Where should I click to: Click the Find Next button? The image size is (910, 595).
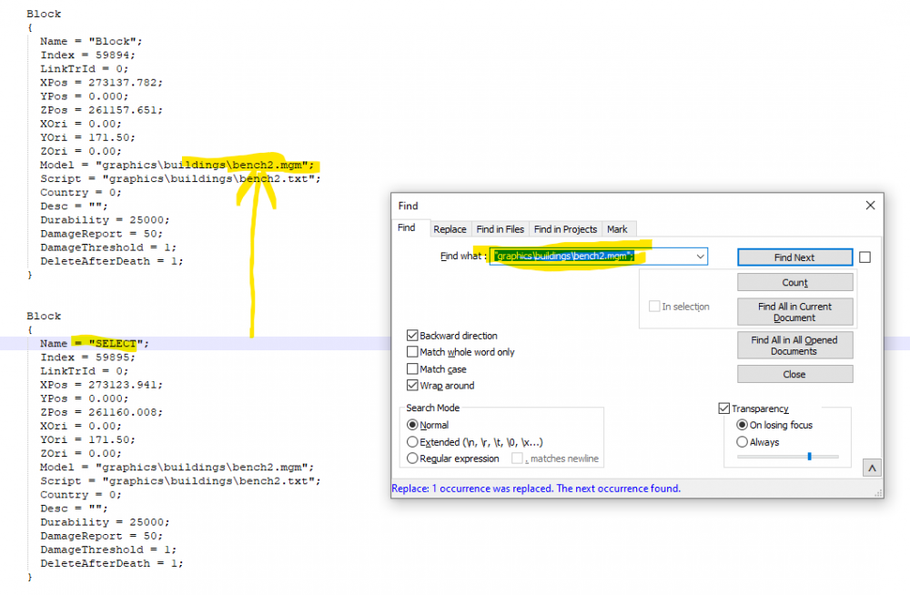tap(794, 257)
